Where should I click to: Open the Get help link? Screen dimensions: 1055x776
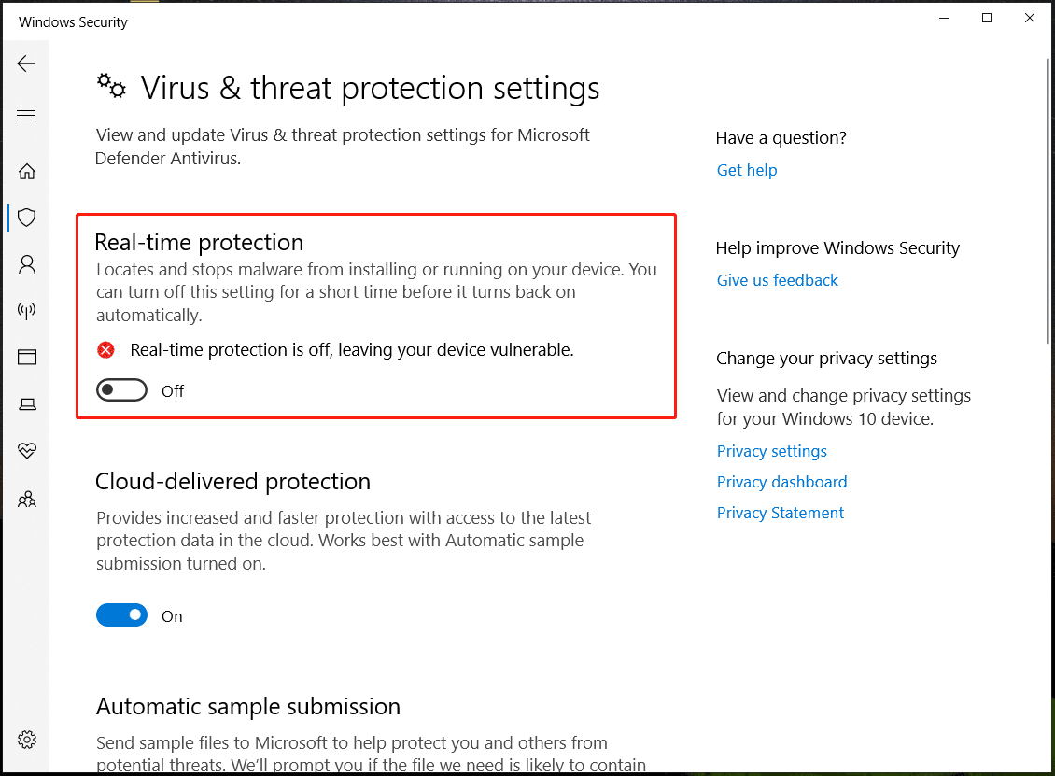(x=746, y=169)
